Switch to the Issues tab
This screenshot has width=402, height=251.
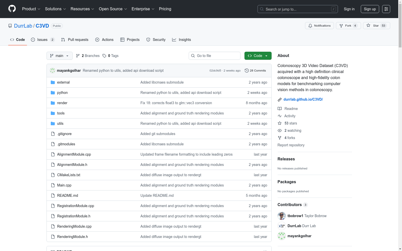pyautogui.click(x=43, y=40)
